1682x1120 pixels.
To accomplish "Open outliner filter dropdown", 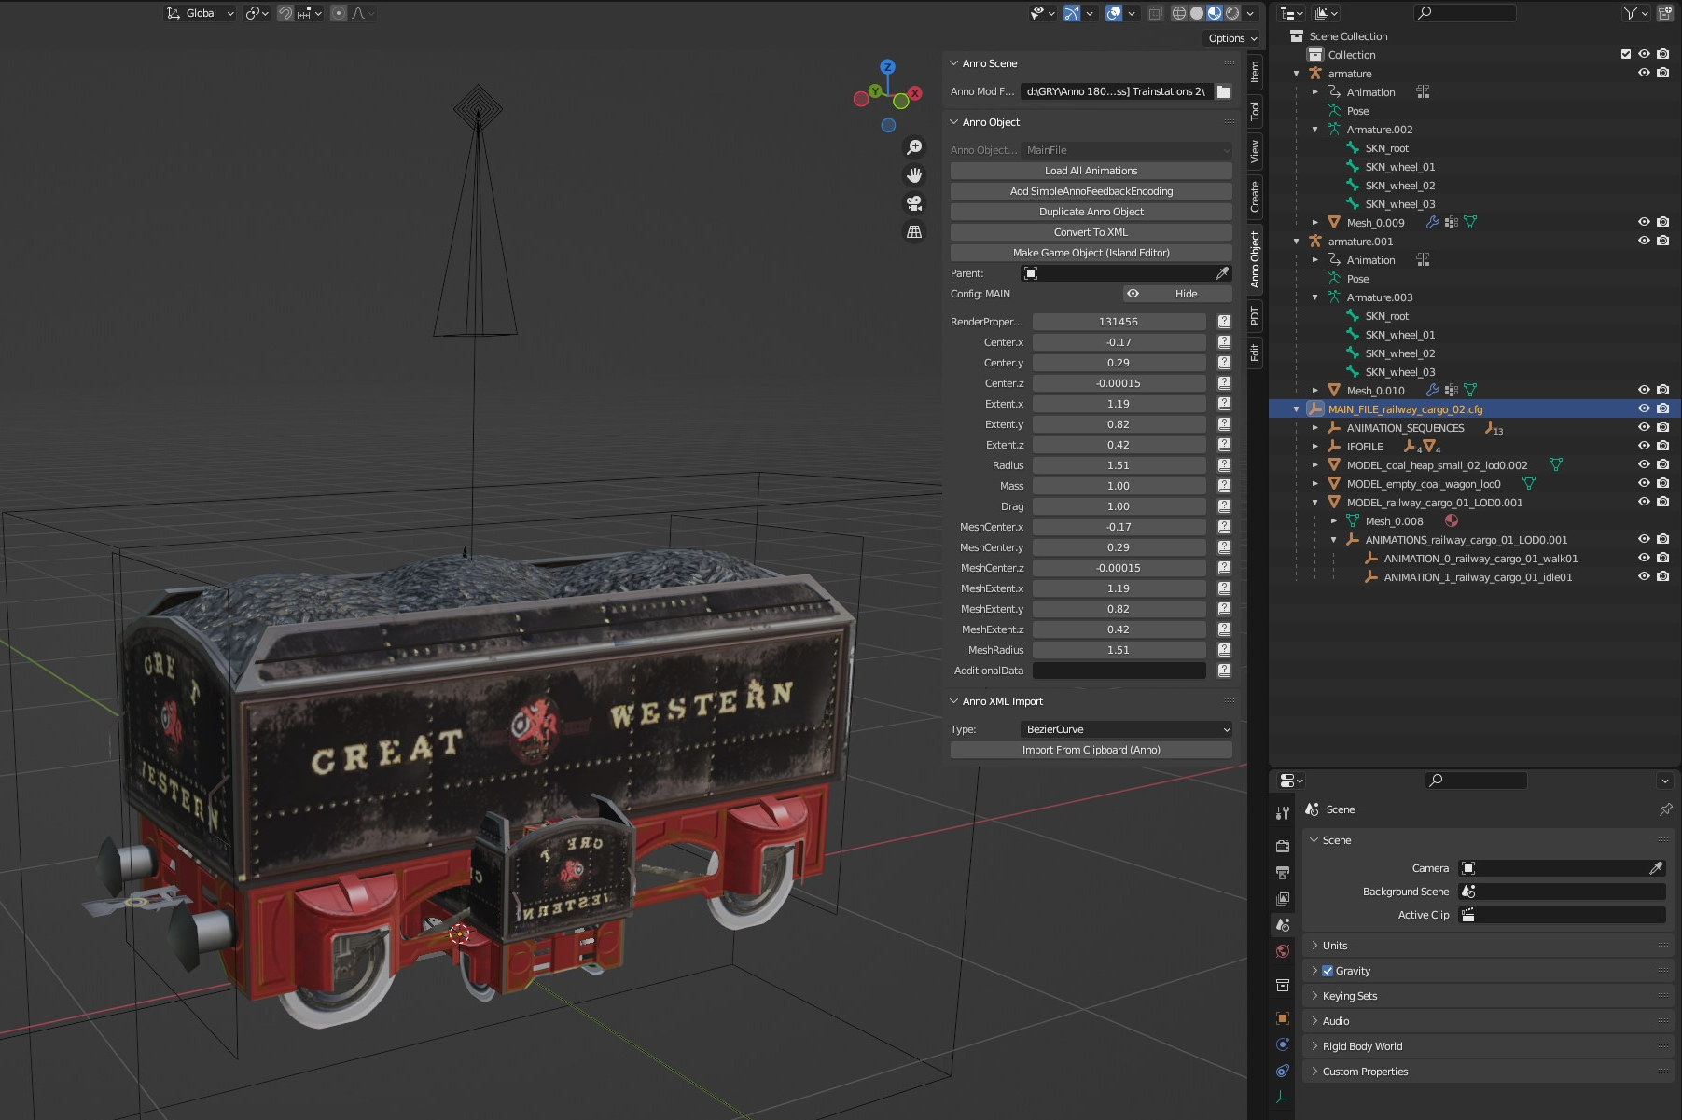I will tap(1634, 13).
